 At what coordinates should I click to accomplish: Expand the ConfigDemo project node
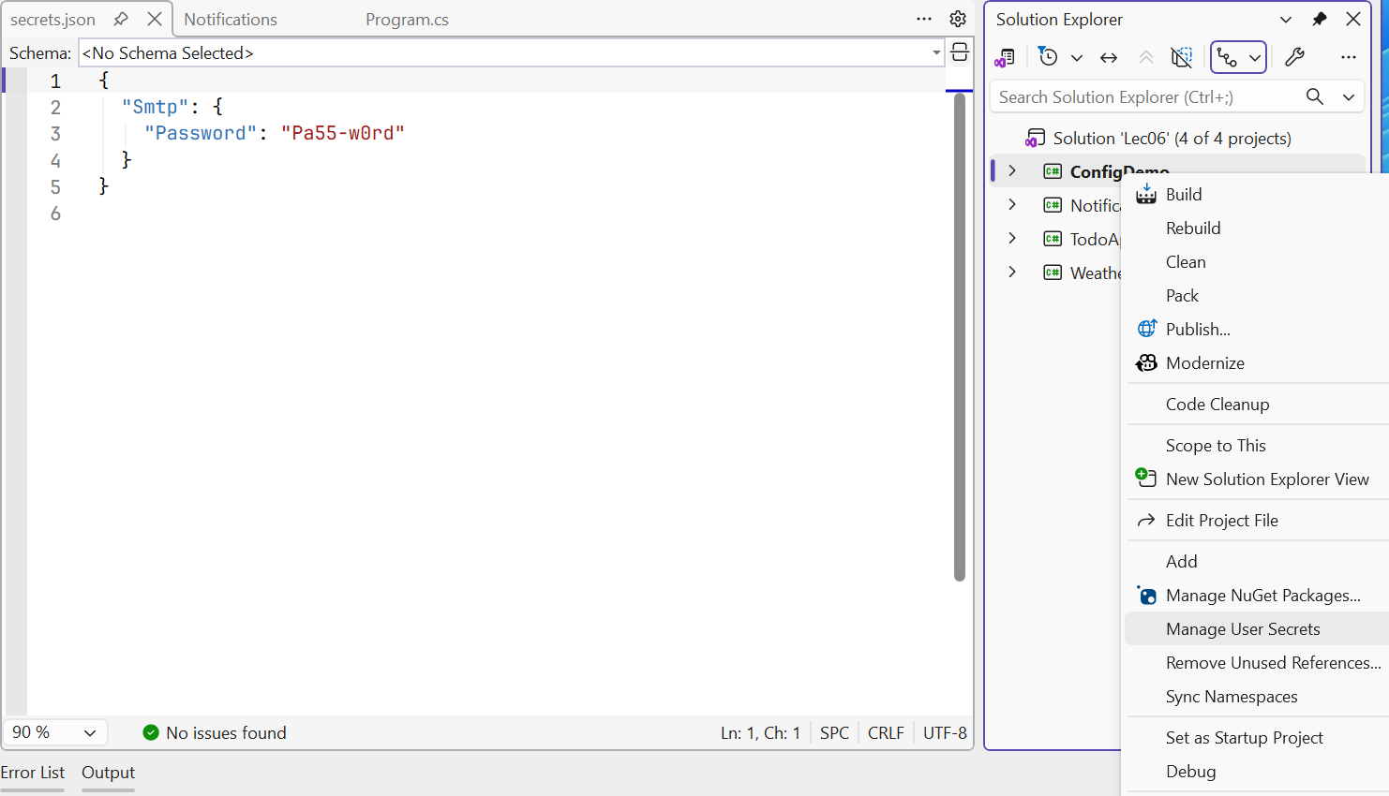(x=1012, y=171)
